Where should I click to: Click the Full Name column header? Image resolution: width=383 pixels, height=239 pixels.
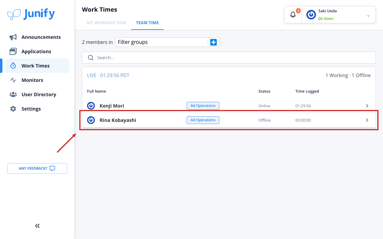pyautogui.click(x=96, y=91)
